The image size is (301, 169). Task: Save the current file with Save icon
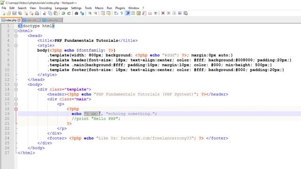pos(15,13)
